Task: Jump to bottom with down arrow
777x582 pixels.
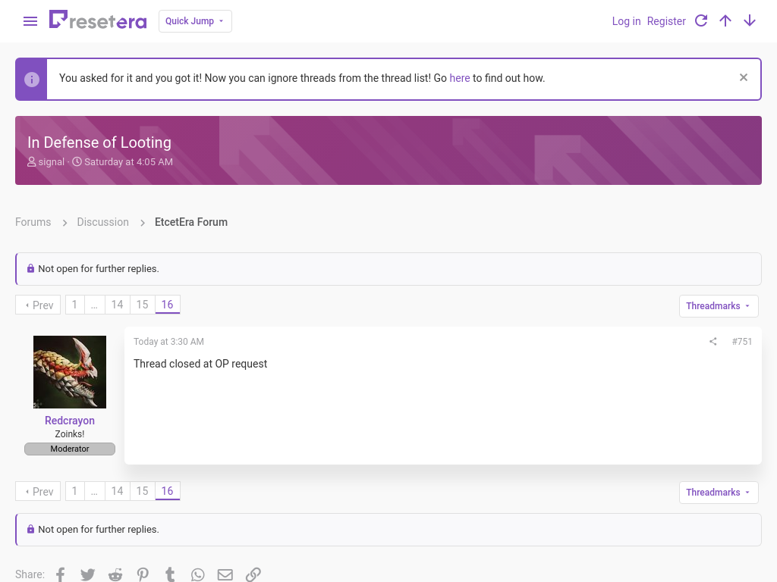Action: [x=749, y=20]
